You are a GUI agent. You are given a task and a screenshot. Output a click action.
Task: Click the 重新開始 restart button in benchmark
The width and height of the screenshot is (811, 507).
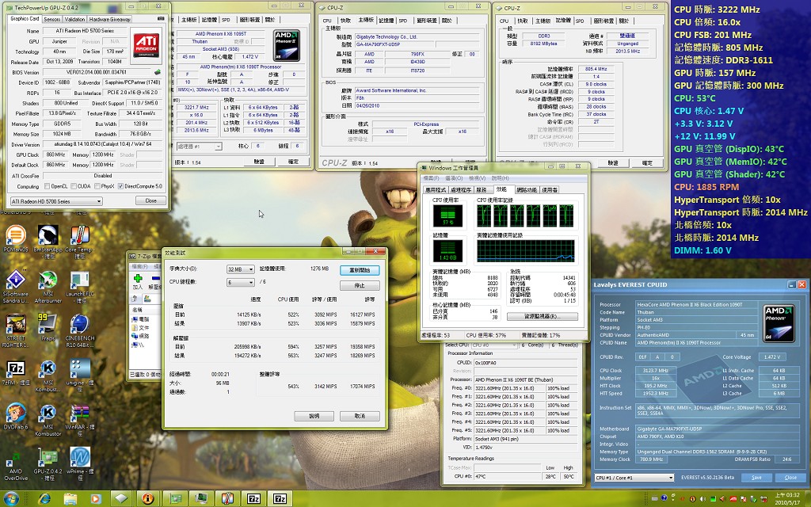click(x=360, y=270)
